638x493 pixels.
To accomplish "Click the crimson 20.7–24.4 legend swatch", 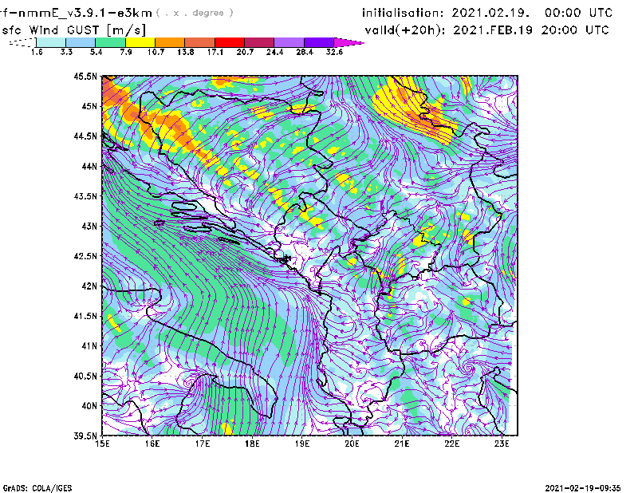I will pyautogui.click(x=259, y=42).
